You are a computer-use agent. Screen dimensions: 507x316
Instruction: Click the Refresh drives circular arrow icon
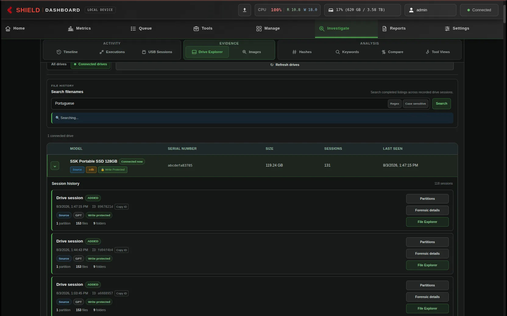coord(272,65)
